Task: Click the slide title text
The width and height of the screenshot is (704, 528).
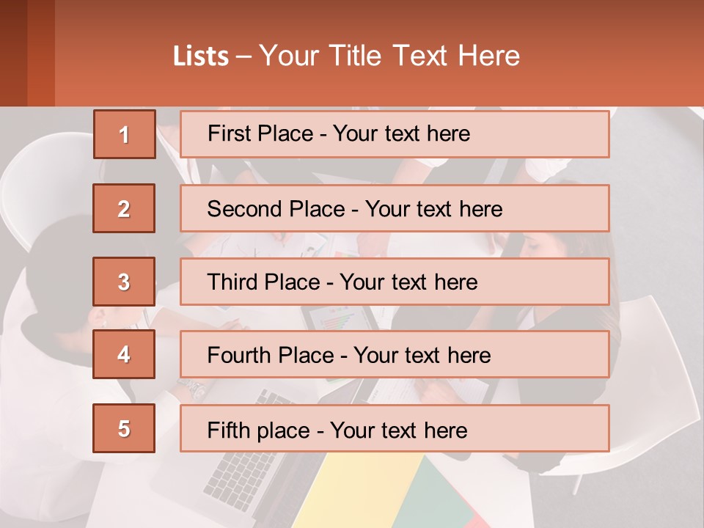Action: pos(346,56)
